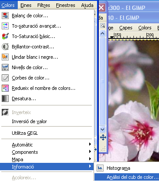Choose To-Saturació bàsic…
This screenshot has height=181, width=159.
click(x=46, y=36)
